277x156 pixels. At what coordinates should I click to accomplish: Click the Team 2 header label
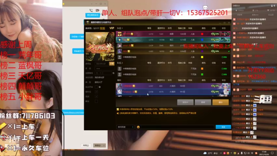point(120,63)
